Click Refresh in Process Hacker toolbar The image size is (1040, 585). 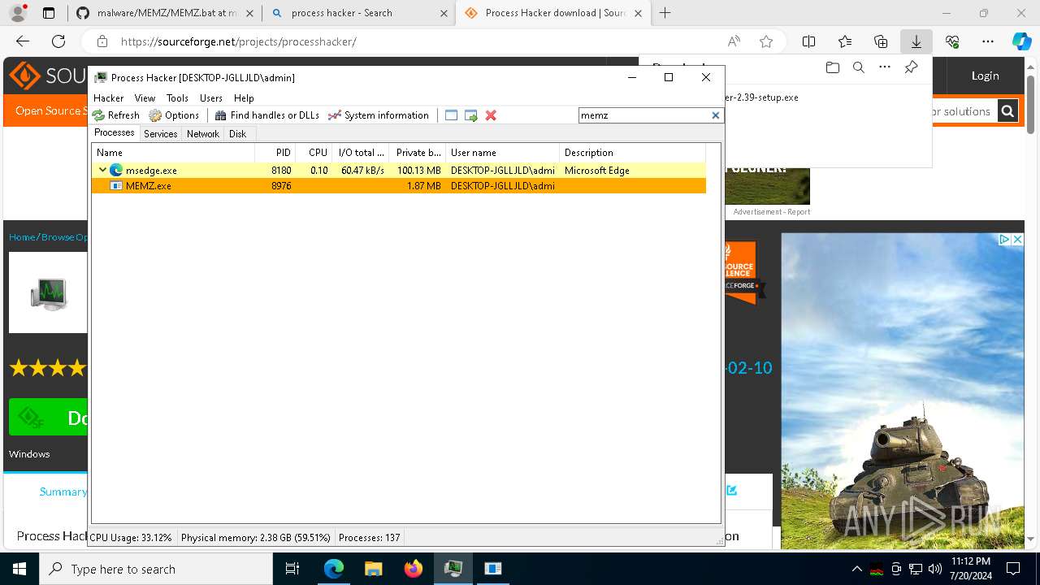point(116,115)
